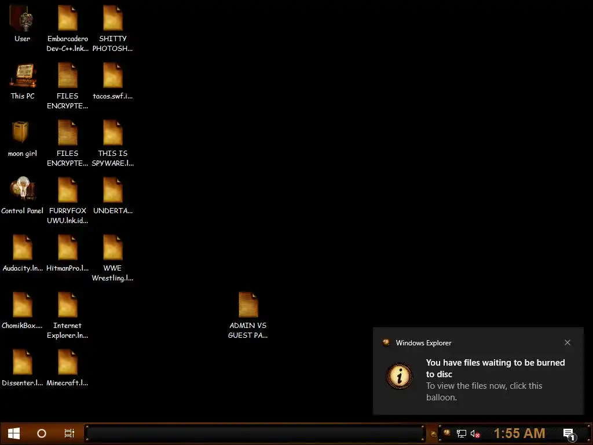Open the Control Panel desktop icon
This screenshot has height=445, width=593.
coord(23,196)
